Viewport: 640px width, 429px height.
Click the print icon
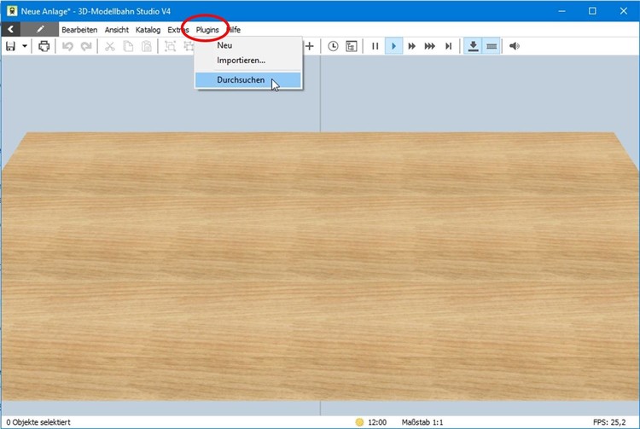(44, 46)
